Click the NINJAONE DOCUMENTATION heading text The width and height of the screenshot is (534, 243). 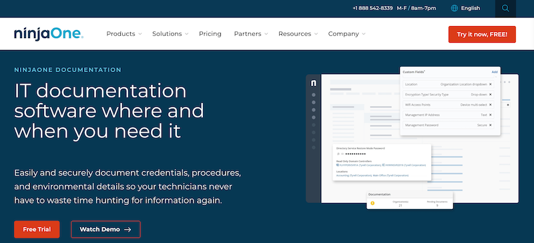pyautogui.click(x=68, y=70)
